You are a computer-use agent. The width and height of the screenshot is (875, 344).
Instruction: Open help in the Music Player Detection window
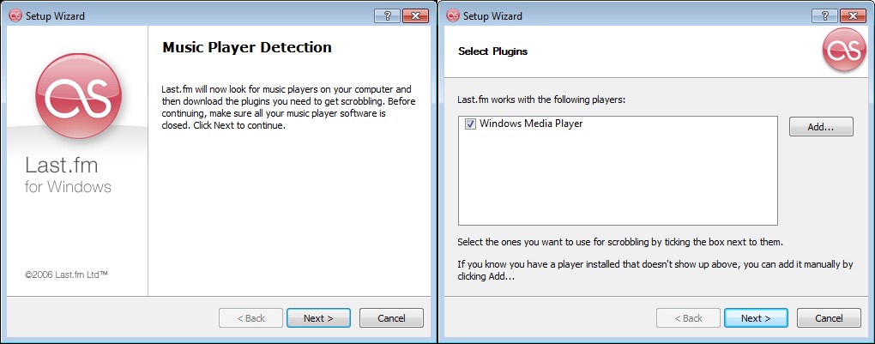point(386,15)
